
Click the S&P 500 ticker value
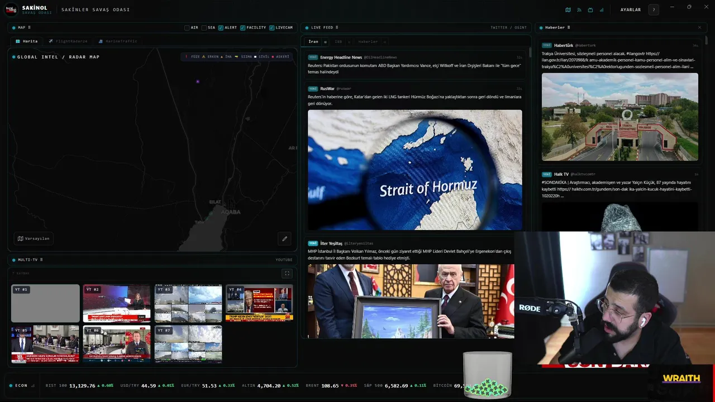click(397, 386)
